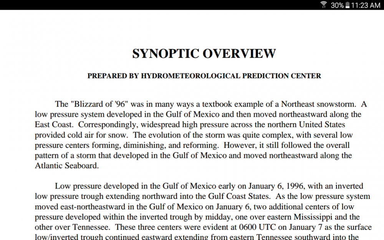Tap the 30% battery percentage
Screen dimensions: 384x240
pos(337,5)
